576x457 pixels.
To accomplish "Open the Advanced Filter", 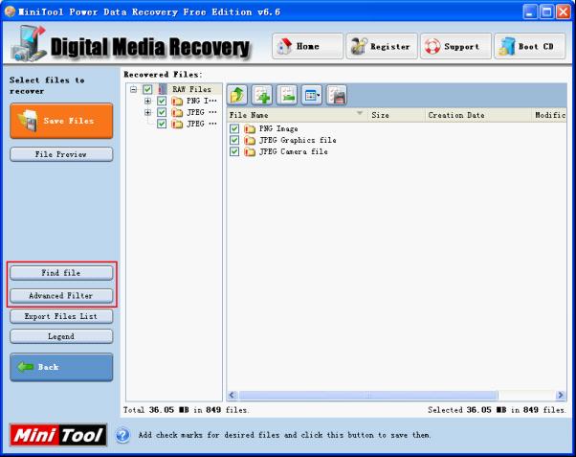I will click(61, 295).
